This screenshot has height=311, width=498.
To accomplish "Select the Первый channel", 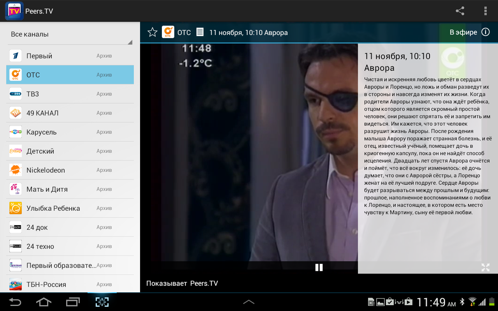I will pos(39,56).
